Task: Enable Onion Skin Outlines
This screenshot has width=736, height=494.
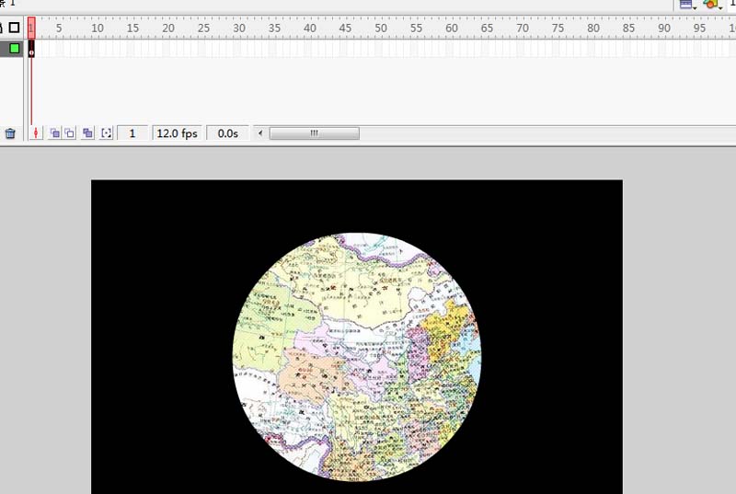Action: (70, 133)
